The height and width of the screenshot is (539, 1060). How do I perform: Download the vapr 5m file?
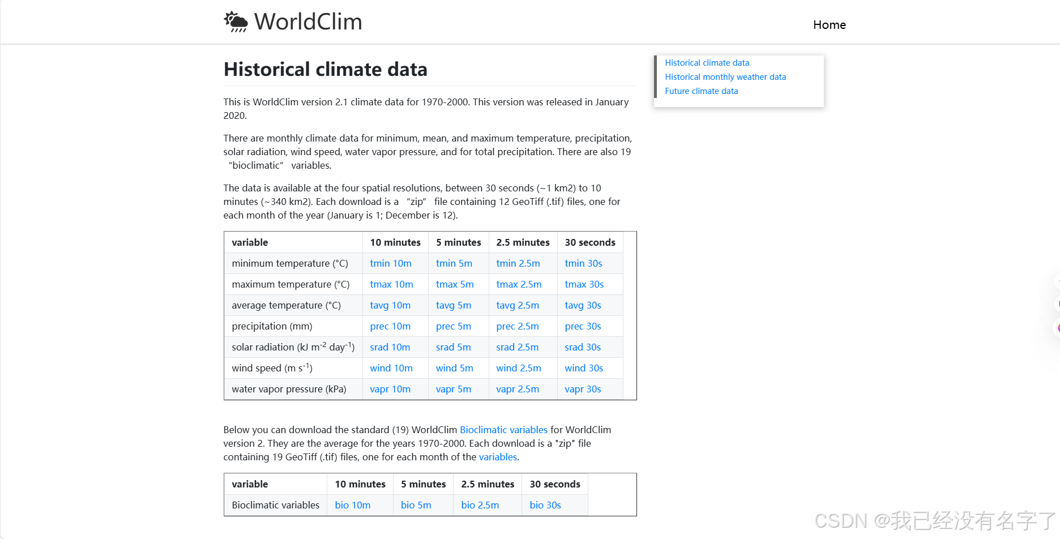pyautogui.click(x=454, y=389)
